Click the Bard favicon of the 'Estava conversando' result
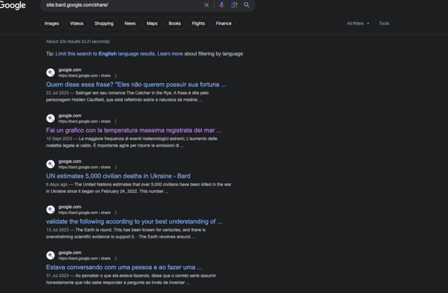 [50, 255]
